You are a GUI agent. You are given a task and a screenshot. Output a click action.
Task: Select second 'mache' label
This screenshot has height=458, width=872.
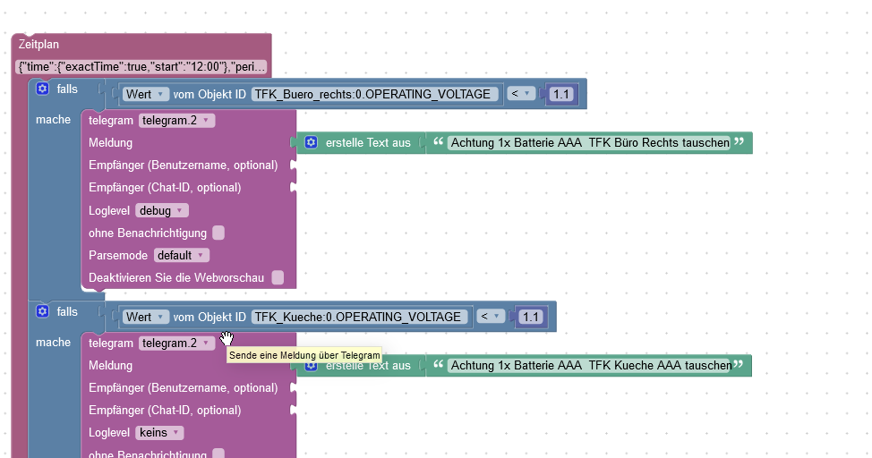click(53, 343)
